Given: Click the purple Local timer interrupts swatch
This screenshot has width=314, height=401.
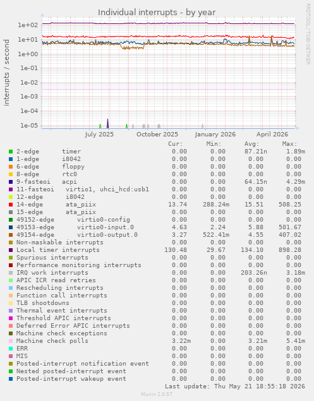Looking at the screenshot, I should [x=11, y=250].
